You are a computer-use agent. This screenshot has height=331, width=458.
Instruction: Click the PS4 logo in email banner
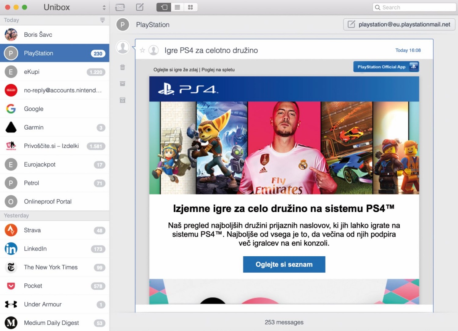tap(188, 90)
